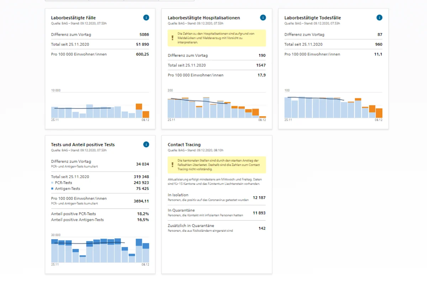Click value '142' Zusätzlich in Quarantäne
This screenshot has width=427, height=285.
[x=262, y=228]
